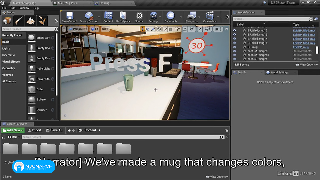
Task: Switch to the BP_mug tab
Action: click(x=105, y=3)
